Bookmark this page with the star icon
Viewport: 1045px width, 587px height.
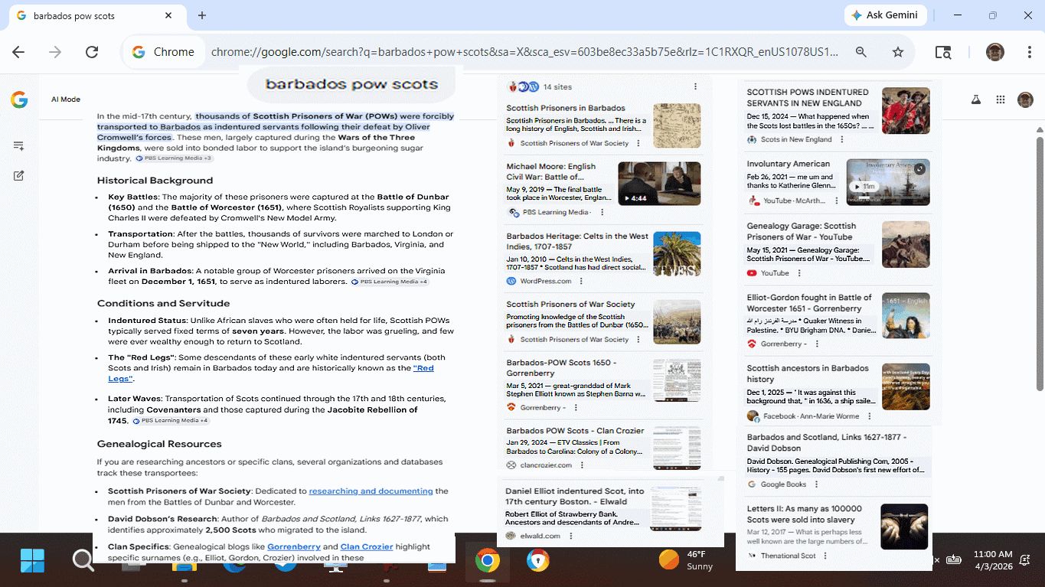click(x=898, y=52)
